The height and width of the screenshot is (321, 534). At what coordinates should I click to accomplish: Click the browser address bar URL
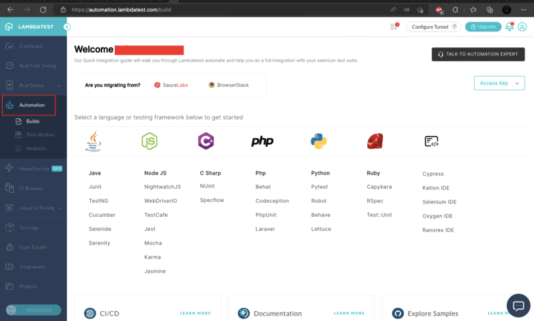[x=121, y=10]
